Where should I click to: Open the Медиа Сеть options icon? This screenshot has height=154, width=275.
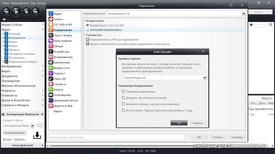[x=51, y=67]
